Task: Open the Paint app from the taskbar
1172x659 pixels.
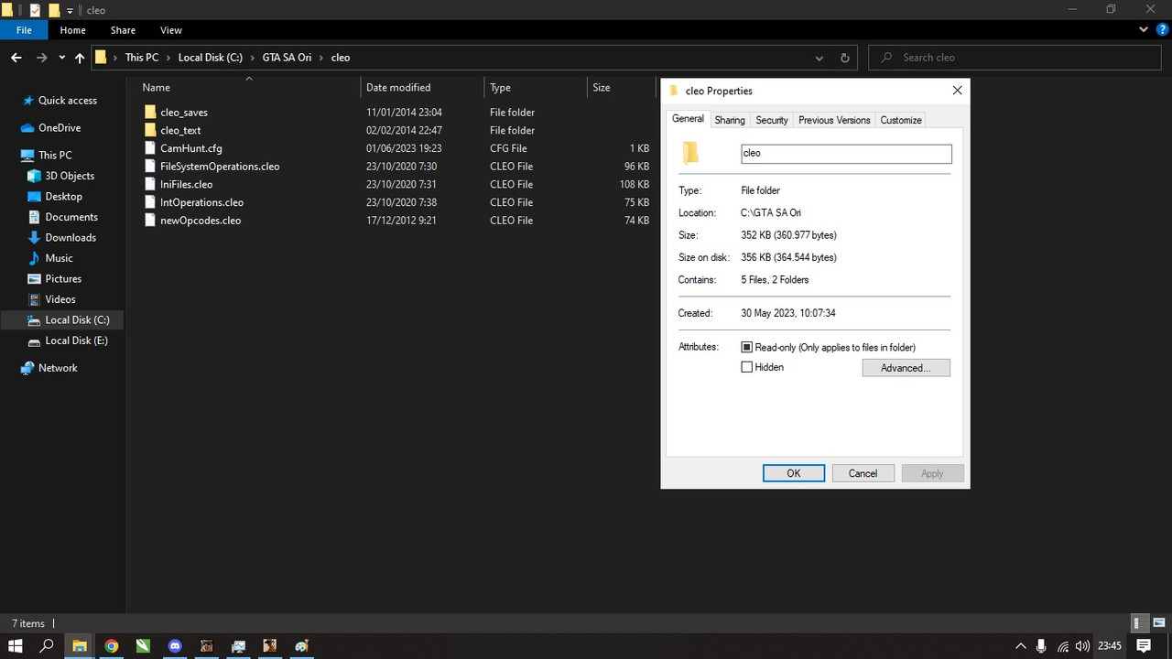Action: 301,645
